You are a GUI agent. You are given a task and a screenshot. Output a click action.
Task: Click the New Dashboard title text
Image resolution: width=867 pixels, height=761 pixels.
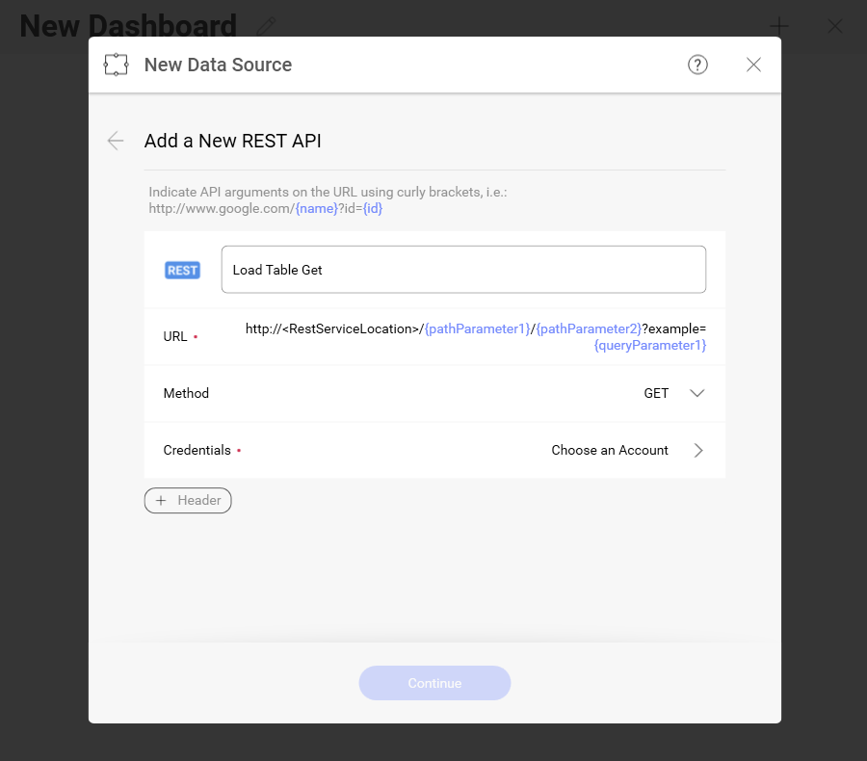pos(128,26)
